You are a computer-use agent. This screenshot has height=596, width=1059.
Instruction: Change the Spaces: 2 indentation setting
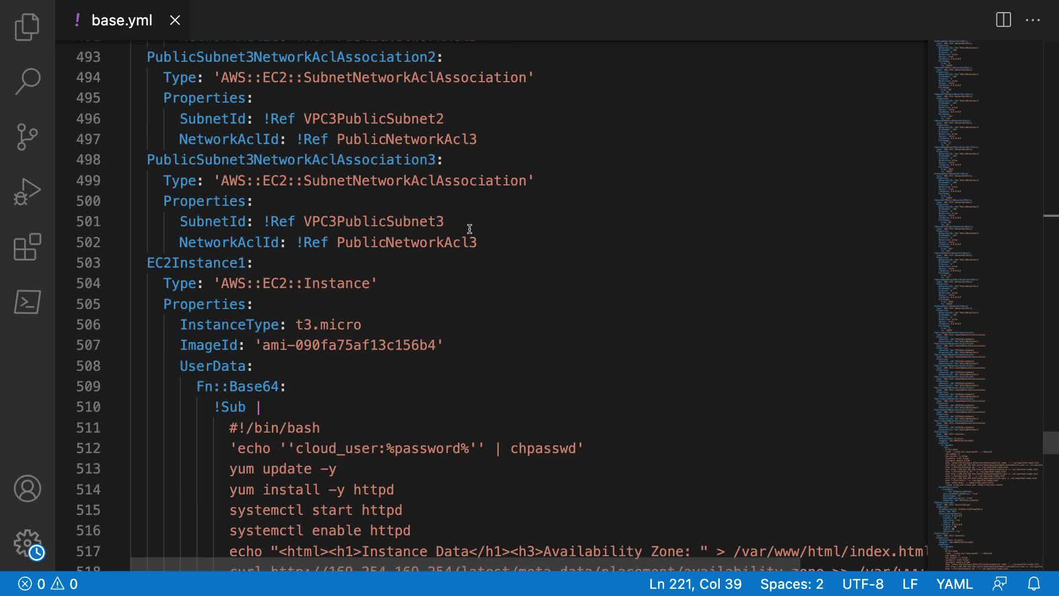pos(791,584)
